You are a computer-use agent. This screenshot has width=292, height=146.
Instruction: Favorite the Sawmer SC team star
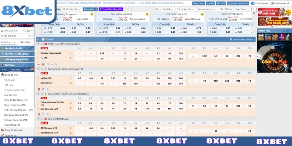[38, 83]
